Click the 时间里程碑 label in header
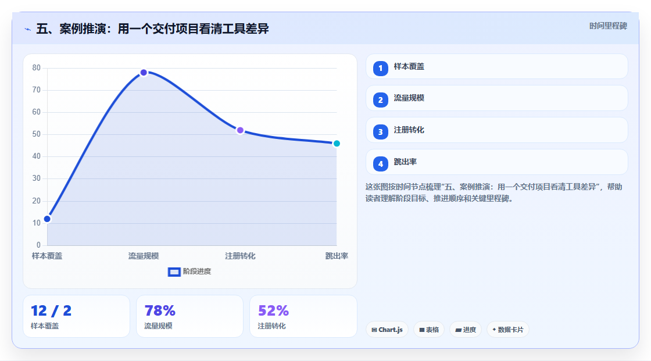This screenshot has width=651, height=361. click(608, 26)
